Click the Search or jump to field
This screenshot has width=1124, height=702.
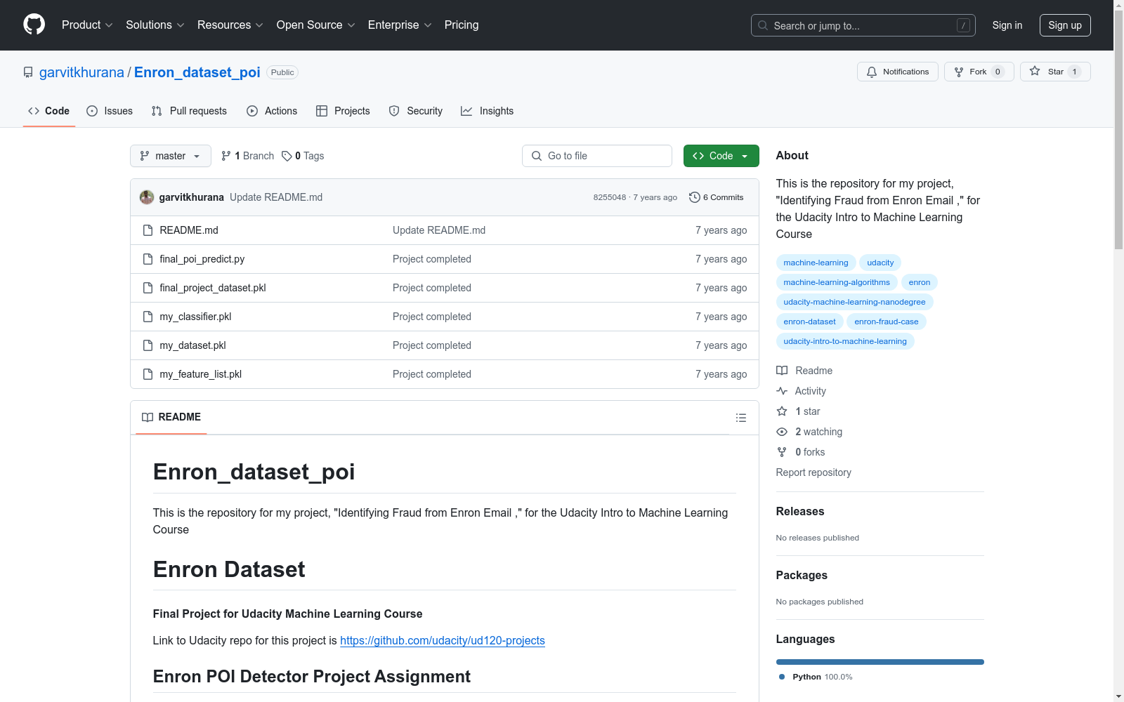pos(863,25)
